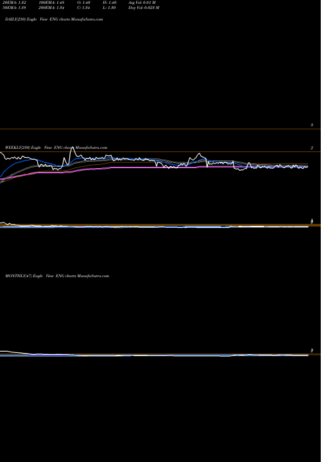Click the Day Vol readout
The width and height of the screenshot is (321, 462).
pos(144,8)
